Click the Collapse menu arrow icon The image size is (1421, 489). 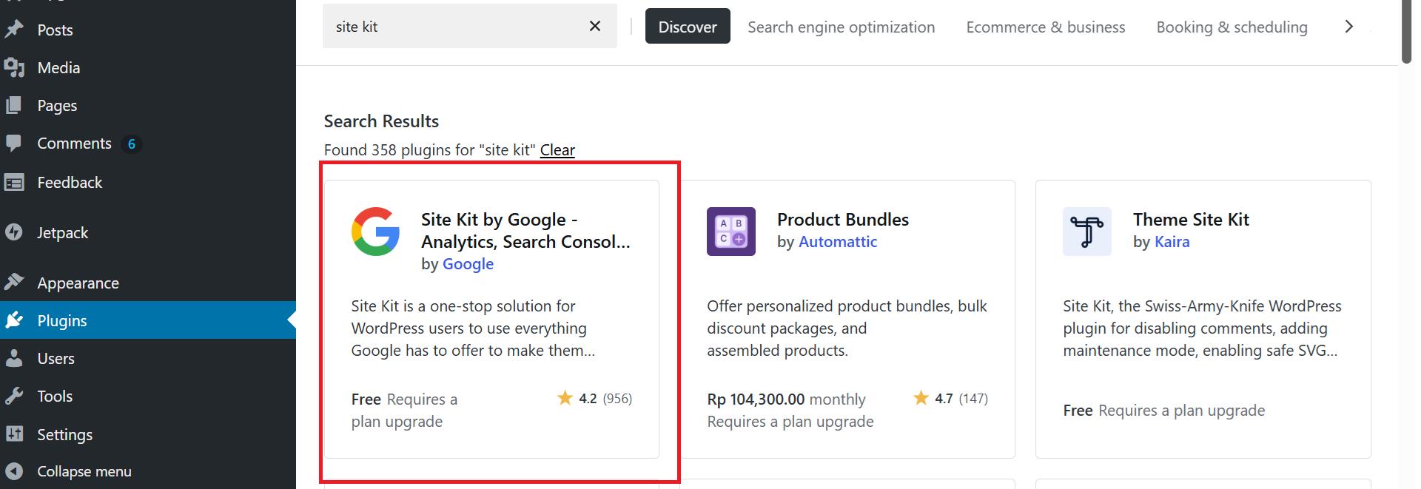[14, 471]
